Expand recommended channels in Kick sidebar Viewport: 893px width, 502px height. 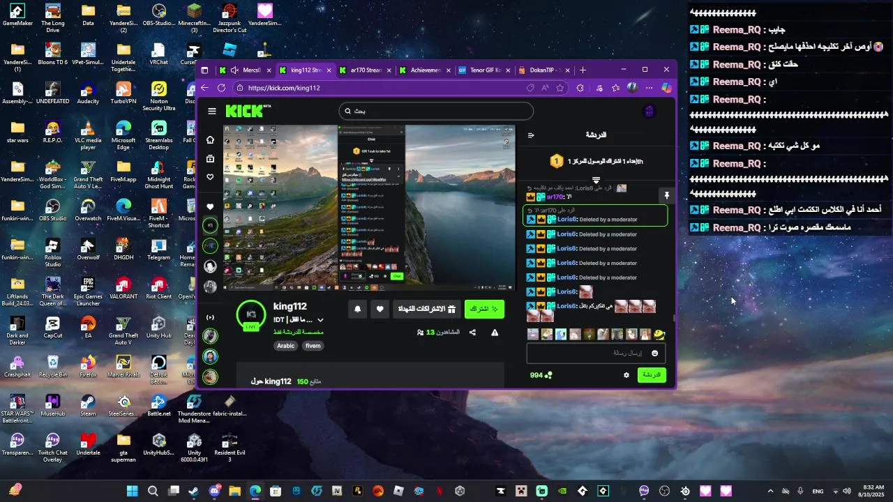pyautogui.click(x=210, y=317)
